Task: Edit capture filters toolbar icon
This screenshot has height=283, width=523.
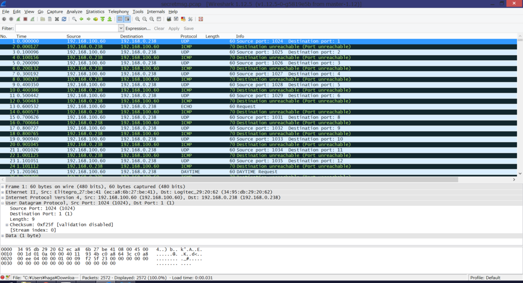Action: [x=169, y=19]
